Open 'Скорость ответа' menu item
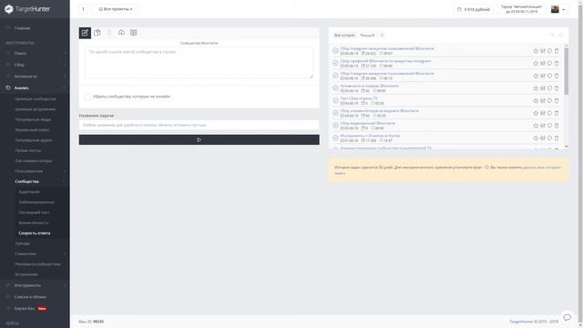 (35, 233)
